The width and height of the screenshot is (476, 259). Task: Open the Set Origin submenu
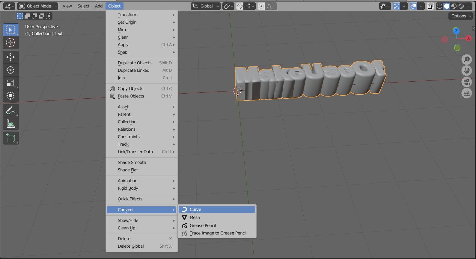tap(141, 22)
